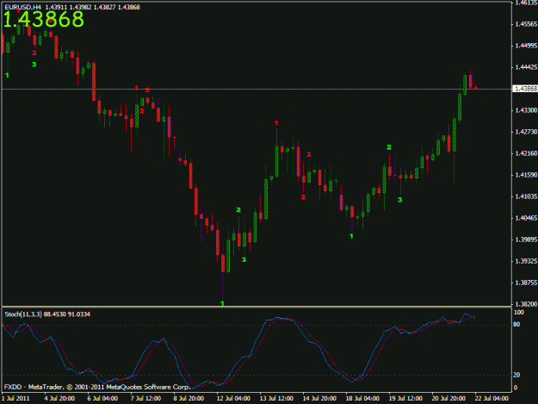Screen dimensions: 538x404
Task: Click the 8 Jul 20:00 time label
Action: (x=189, y=398)
